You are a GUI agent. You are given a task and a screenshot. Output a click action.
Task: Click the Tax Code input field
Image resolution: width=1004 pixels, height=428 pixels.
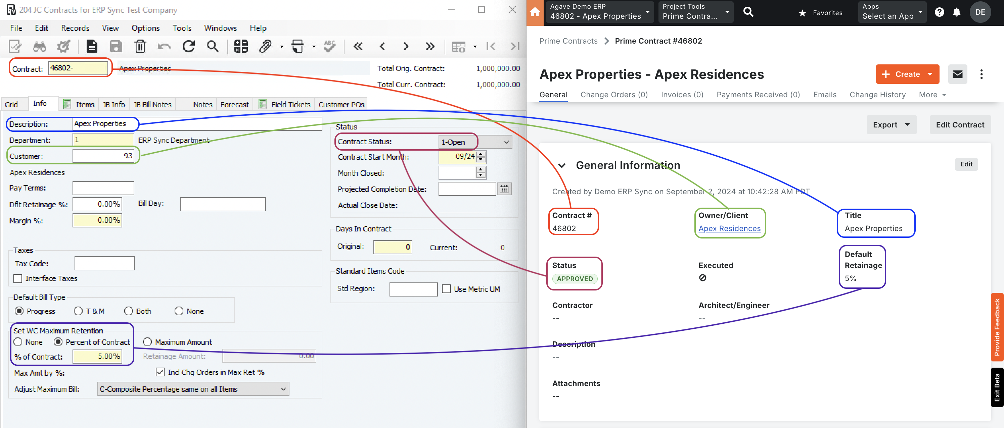point(104,263)
